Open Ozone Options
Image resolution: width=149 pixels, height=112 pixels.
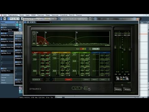point(86,80)
